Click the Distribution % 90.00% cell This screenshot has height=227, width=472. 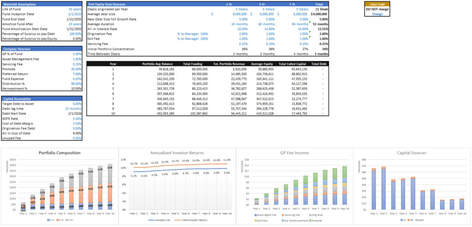(x=76, y=84)
